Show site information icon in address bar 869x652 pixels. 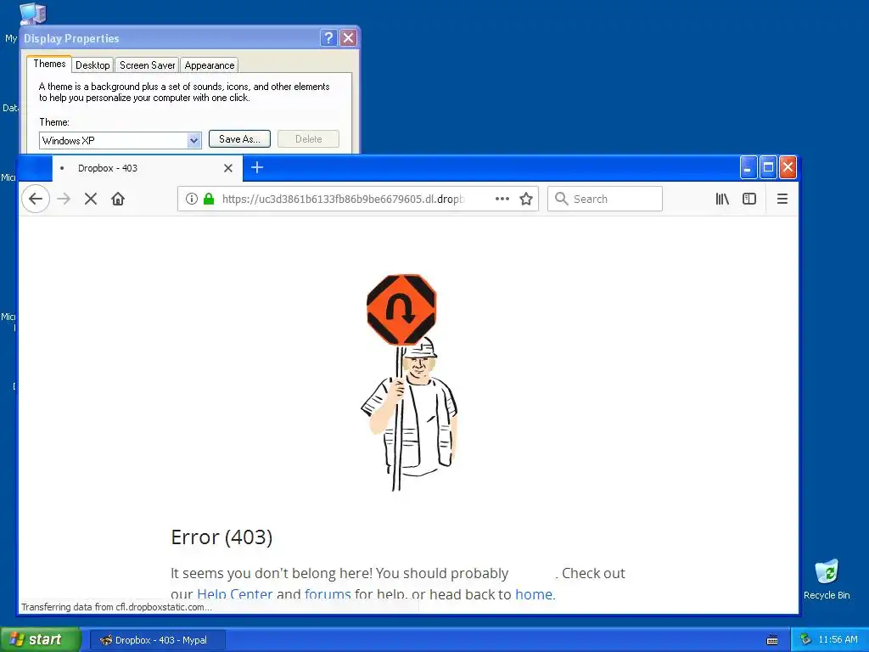point(192,199)
